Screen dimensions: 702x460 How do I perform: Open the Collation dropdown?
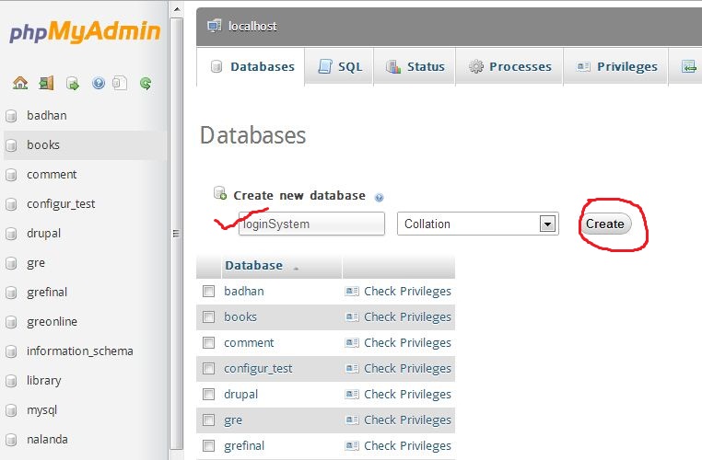coord(477,224)
